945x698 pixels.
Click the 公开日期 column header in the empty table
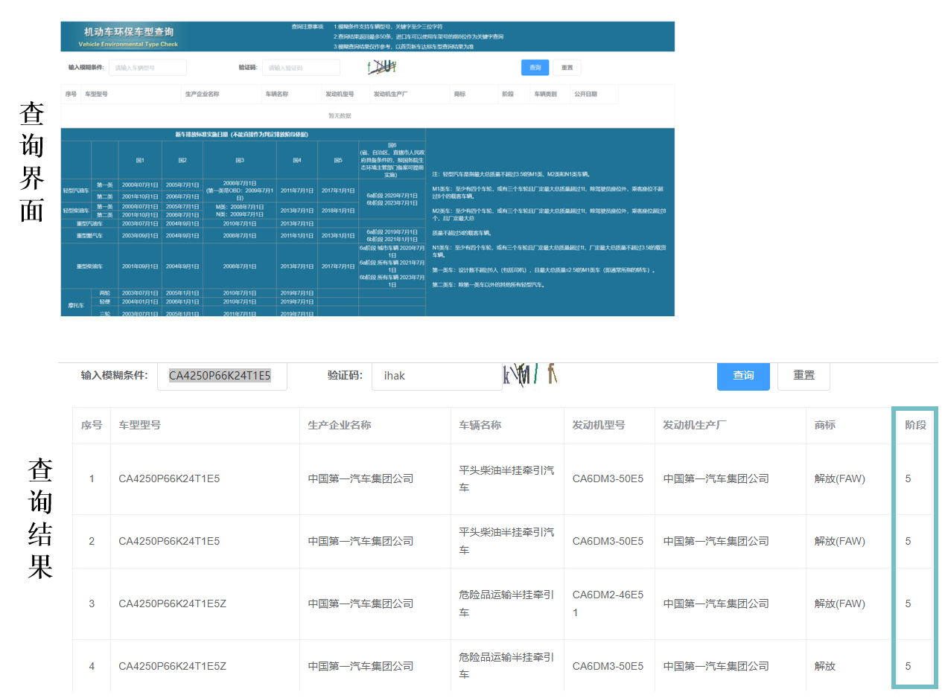pyautogui.click(x=585, y=95)
